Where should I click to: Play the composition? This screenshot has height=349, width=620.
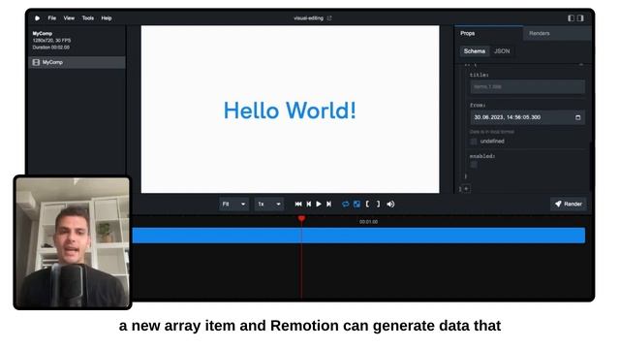click(319, 205)
